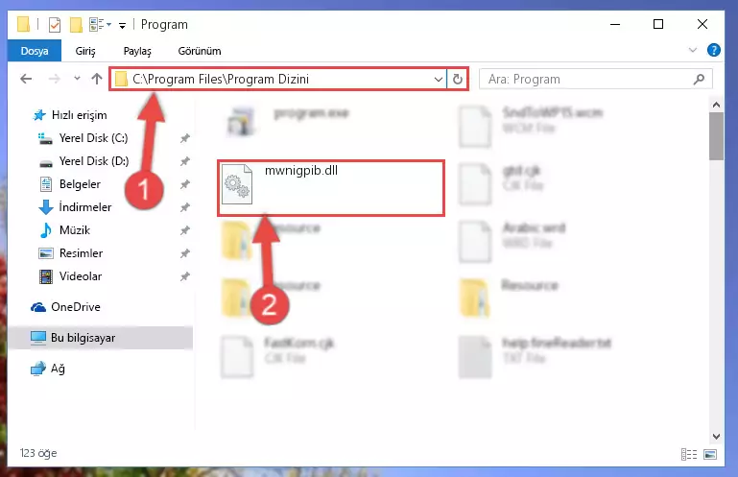
Task: Click the vertical scrollbar thumb
Action: tap(716, 135)
